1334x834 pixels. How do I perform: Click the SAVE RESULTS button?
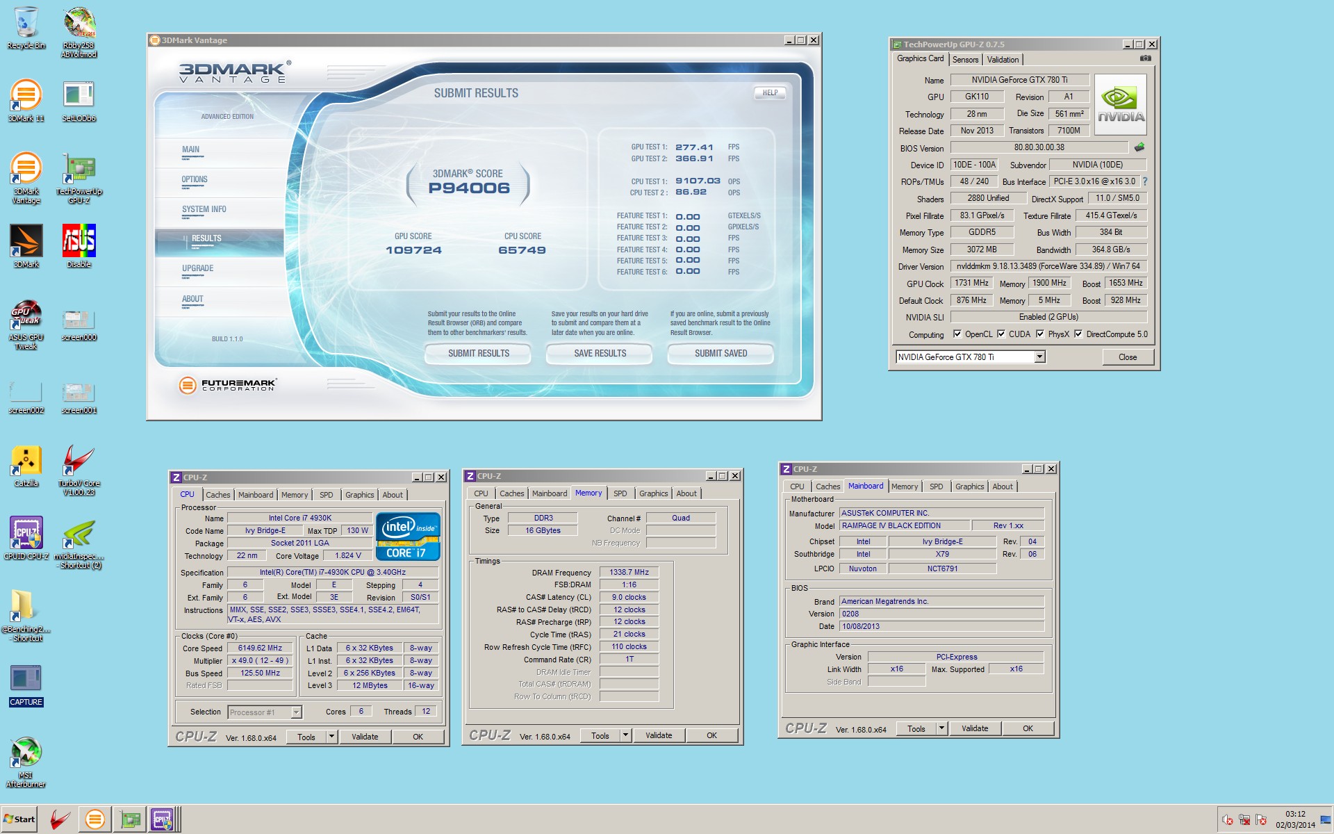[600, 353]
